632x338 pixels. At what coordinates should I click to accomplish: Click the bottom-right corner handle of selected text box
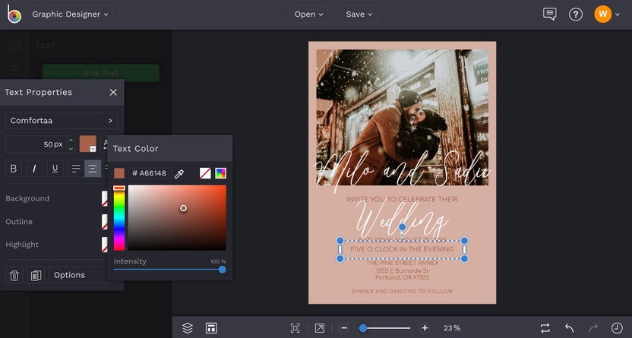pyautogui.click(x=464, y=259)
